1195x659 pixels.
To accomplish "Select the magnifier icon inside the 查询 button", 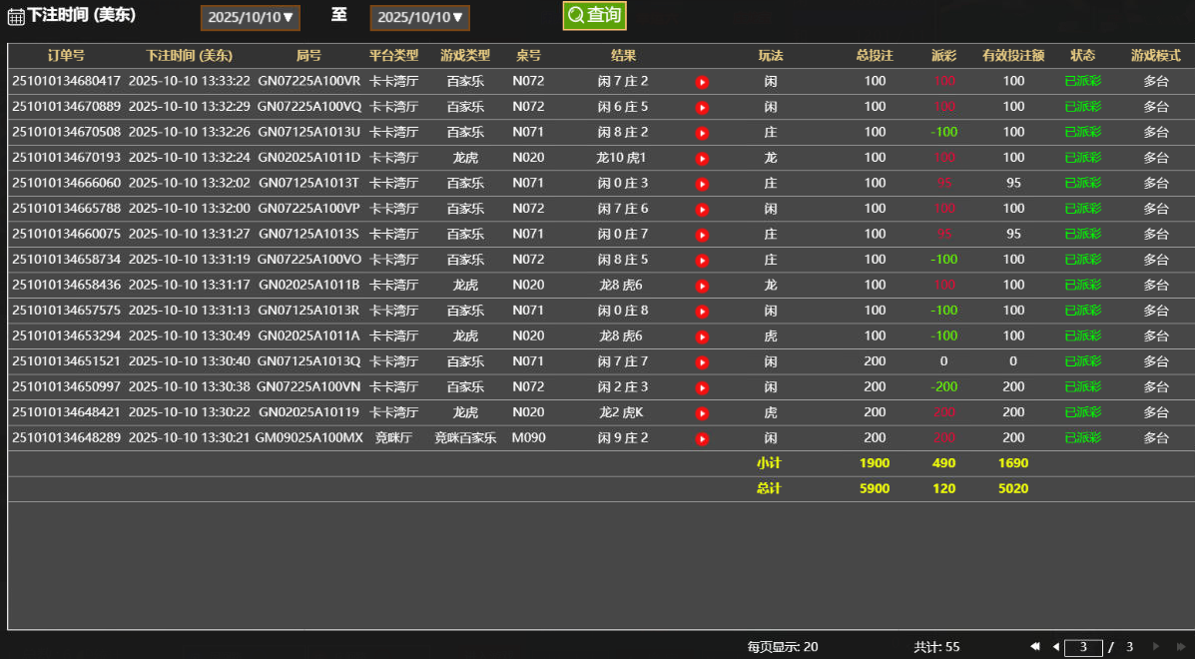I will tap(576, 16).
